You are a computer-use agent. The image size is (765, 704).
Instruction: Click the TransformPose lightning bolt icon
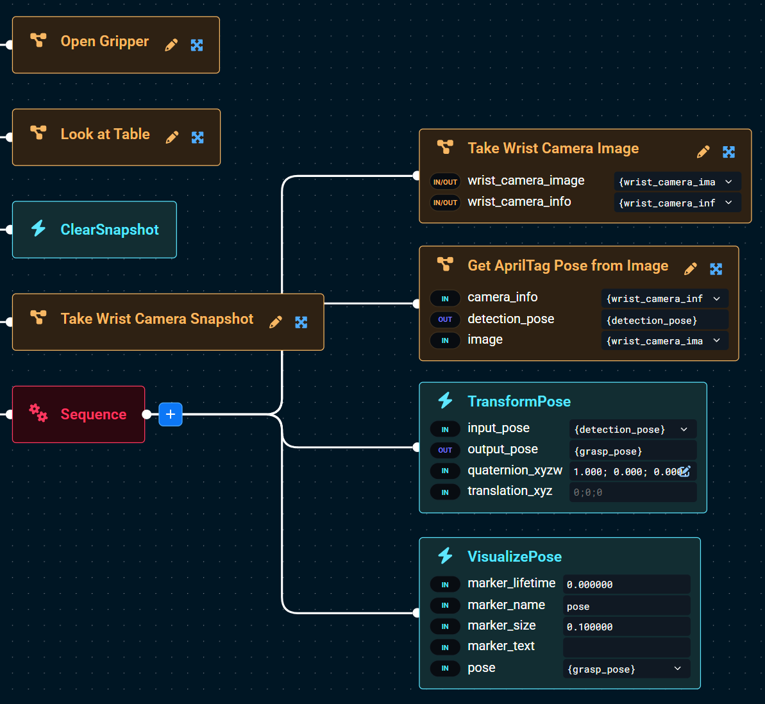(x=445, y=400)
